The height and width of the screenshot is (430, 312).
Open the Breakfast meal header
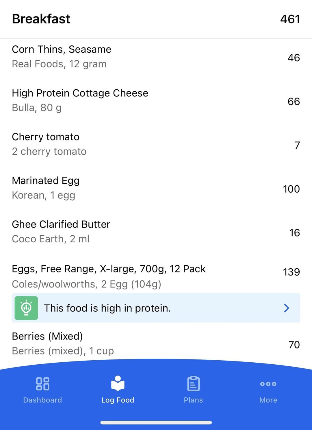[x=156, y=19]
